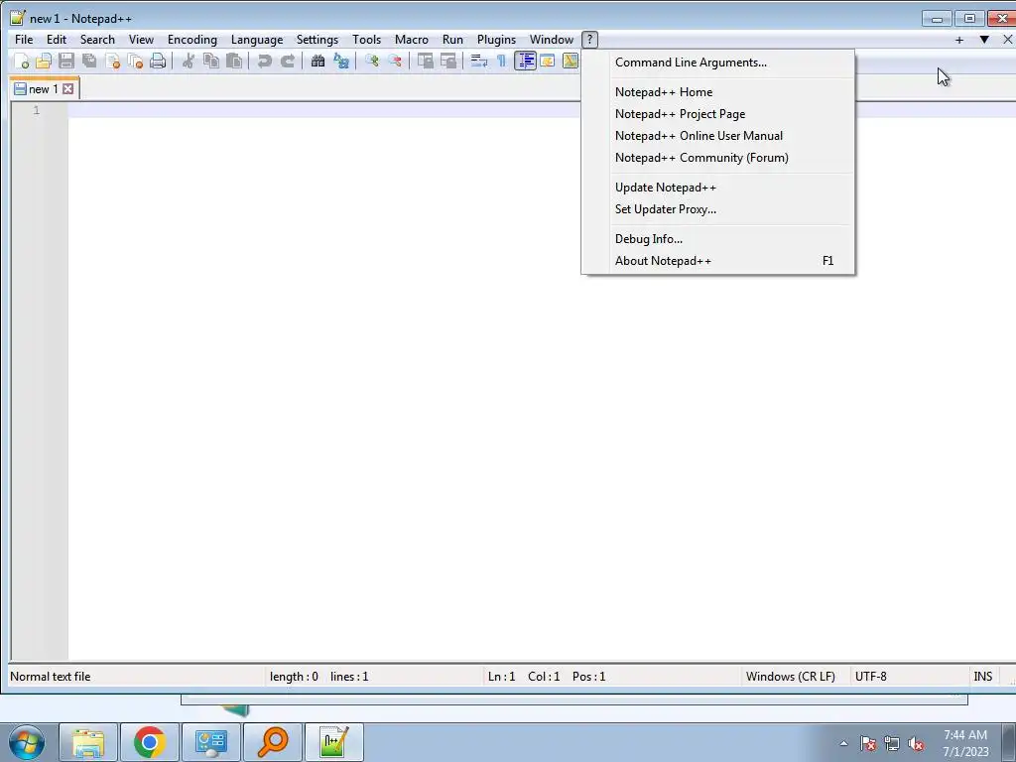Click the Close All toolbar icon
1016x762 pixels.
tap(135, 61)
